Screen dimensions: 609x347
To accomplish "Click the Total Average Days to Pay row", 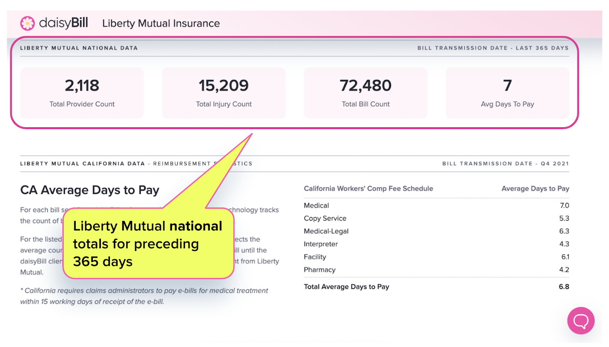I will click(437, 286).
